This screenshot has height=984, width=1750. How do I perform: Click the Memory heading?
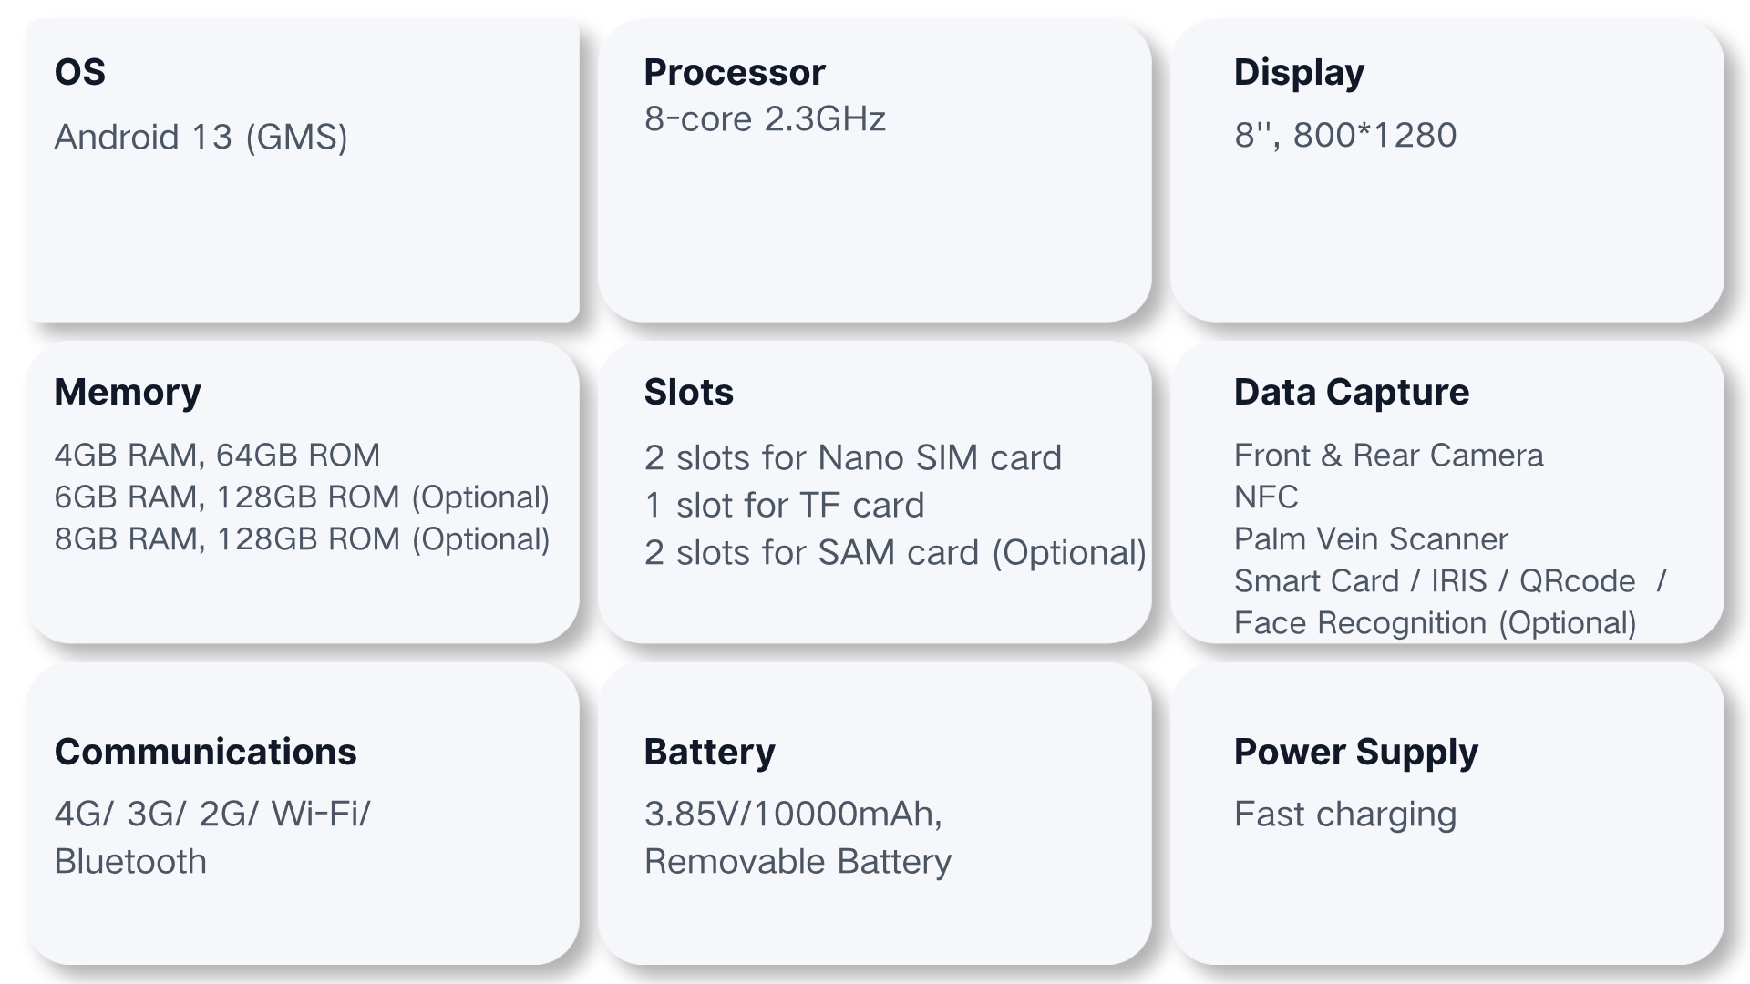tap(128, 392)
